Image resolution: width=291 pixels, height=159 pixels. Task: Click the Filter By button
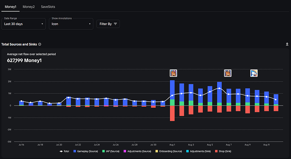(x=108, y=24)
